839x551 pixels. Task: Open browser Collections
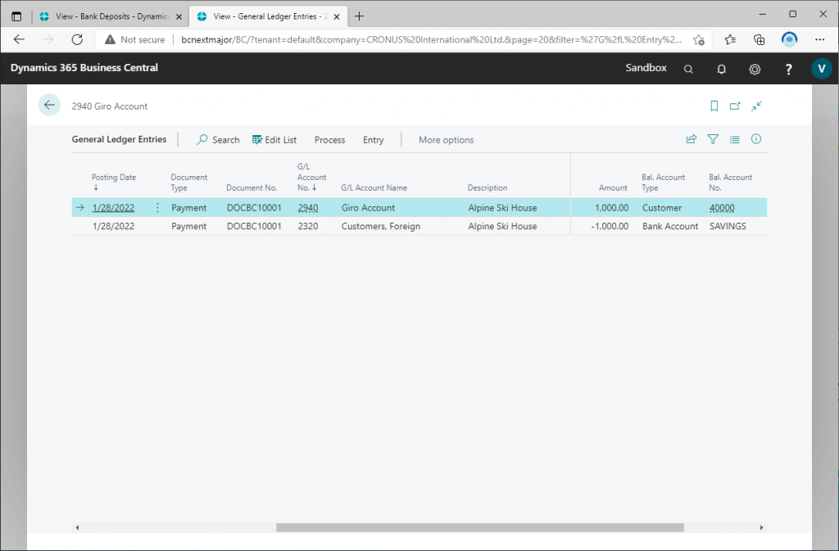[760, 39]
